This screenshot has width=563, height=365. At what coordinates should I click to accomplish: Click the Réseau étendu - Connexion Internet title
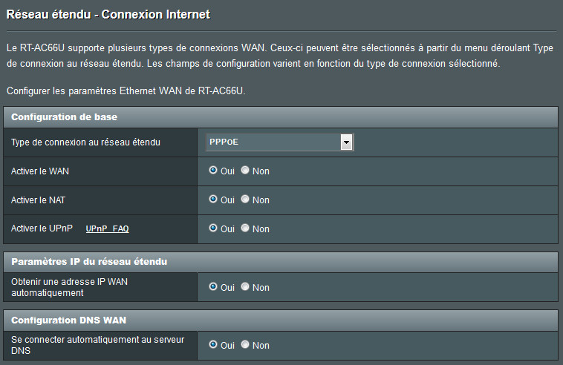(x=108, y=14)
